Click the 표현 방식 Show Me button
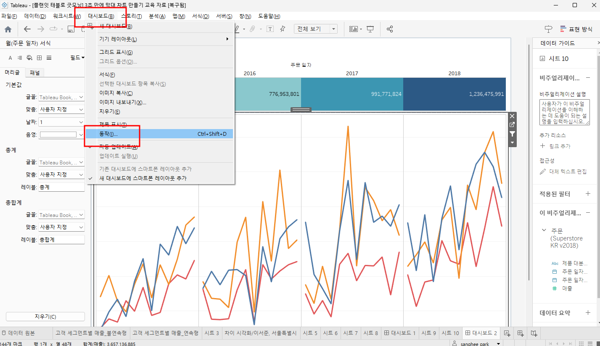Image resolution: width=600 pixels, height=346 pixels. (x=576, y=29)
